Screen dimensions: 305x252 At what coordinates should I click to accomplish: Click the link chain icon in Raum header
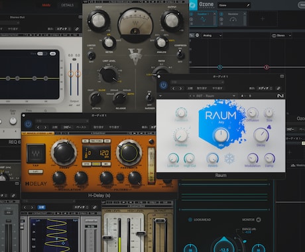tap(278, 88)
